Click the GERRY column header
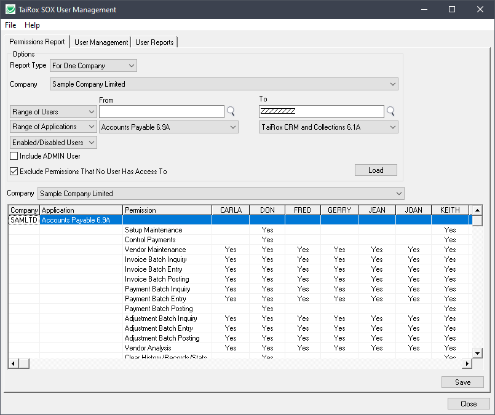 coord(339,210)
